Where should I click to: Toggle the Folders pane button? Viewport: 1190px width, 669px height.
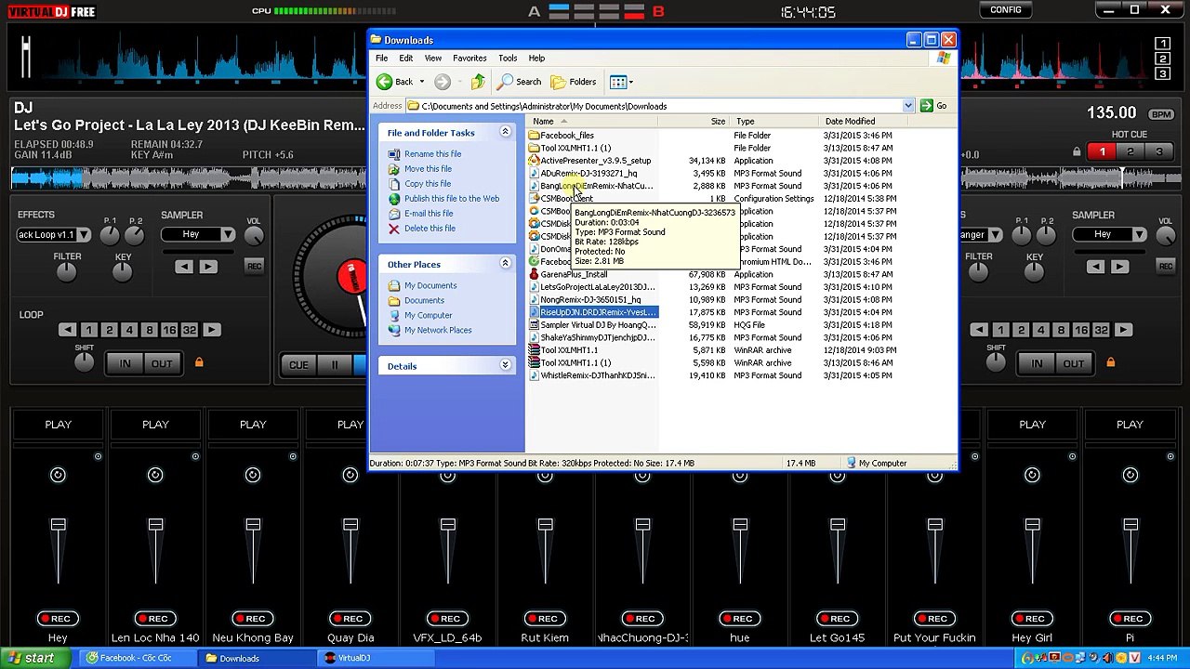tap(574, 82)
